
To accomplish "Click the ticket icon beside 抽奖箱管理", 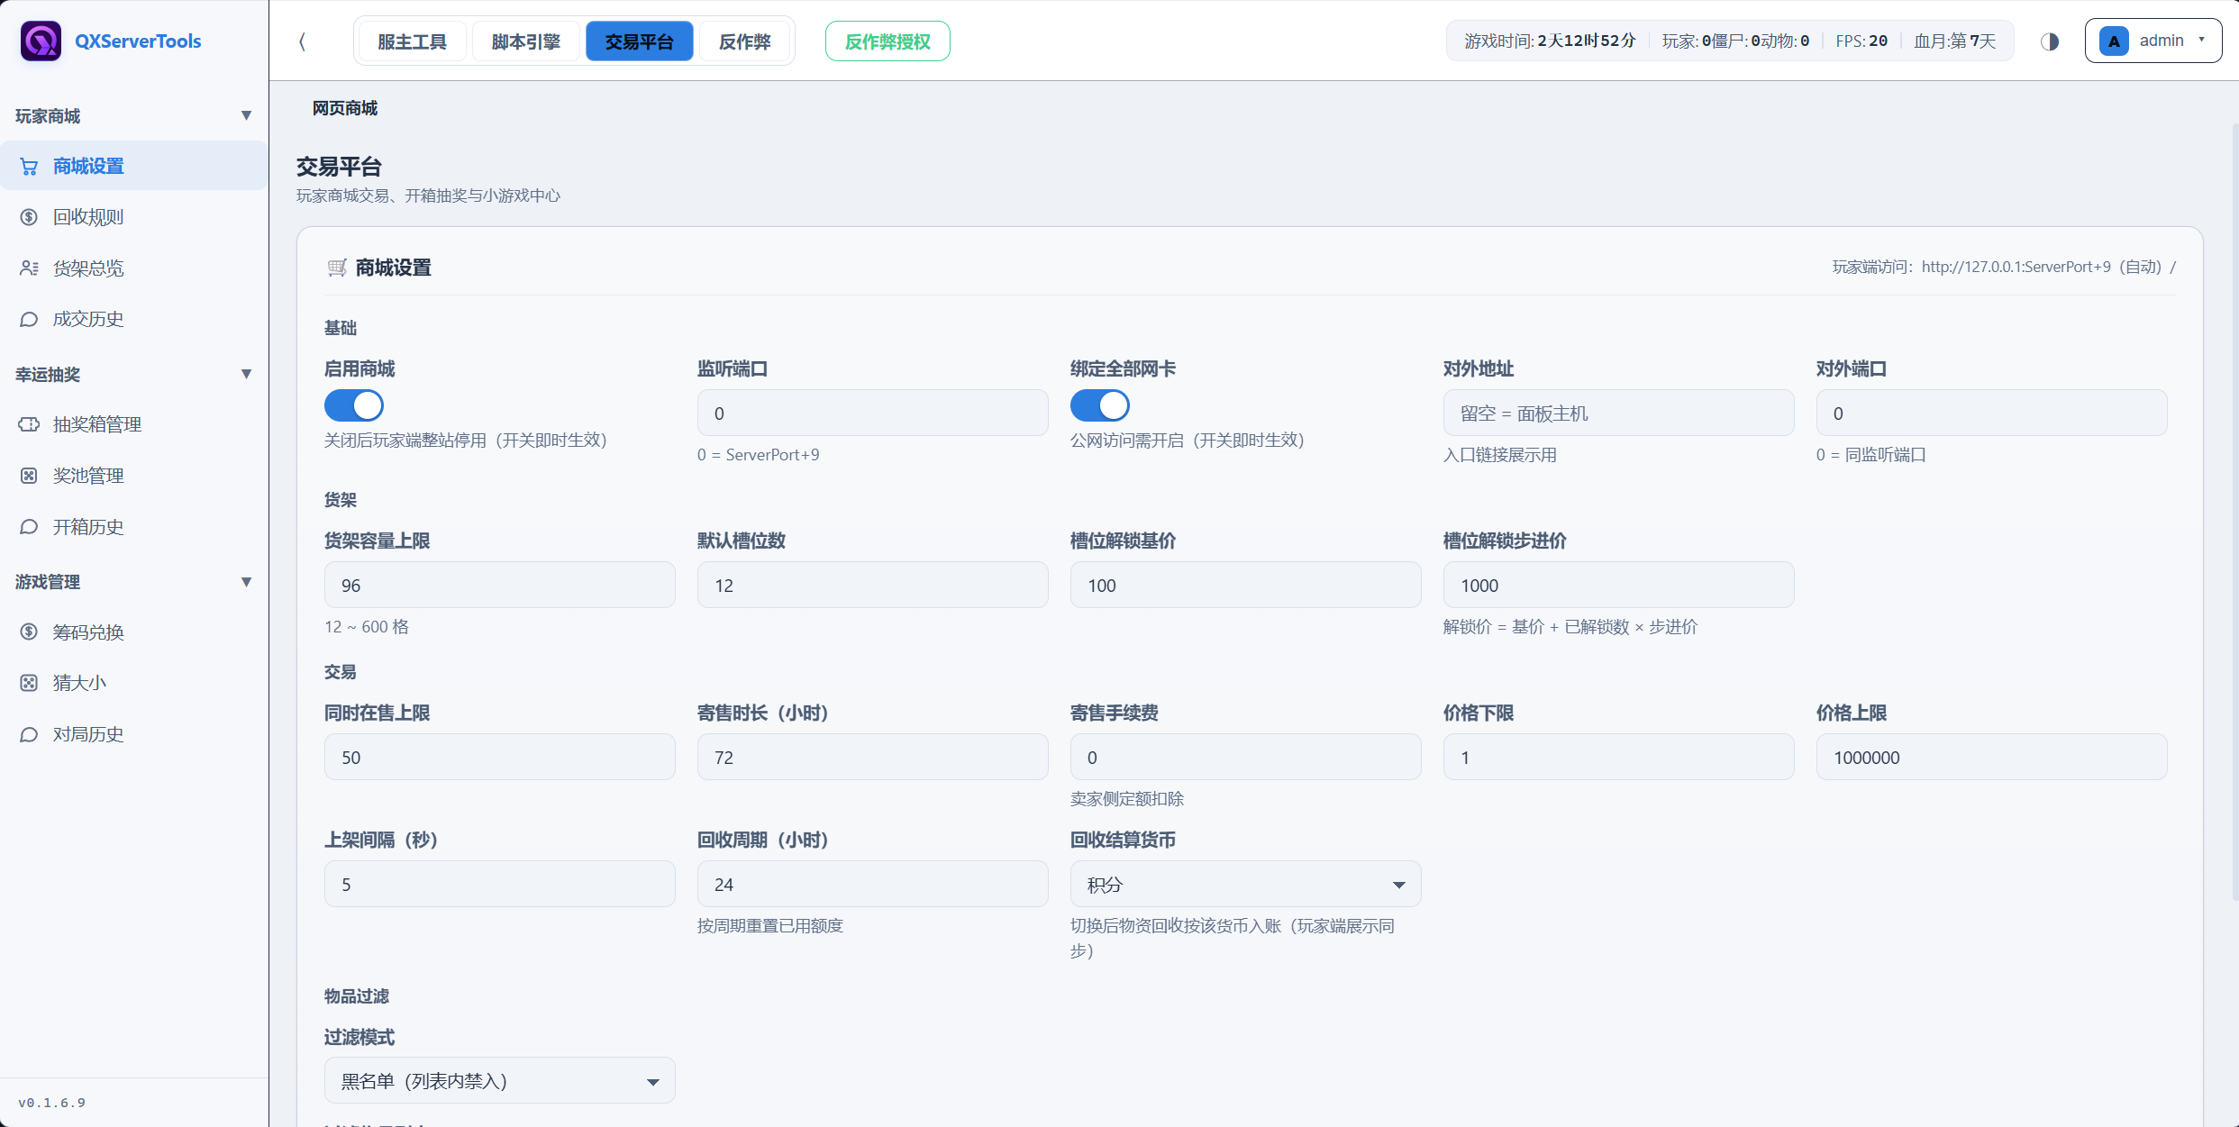I will (x=29, y=424).
